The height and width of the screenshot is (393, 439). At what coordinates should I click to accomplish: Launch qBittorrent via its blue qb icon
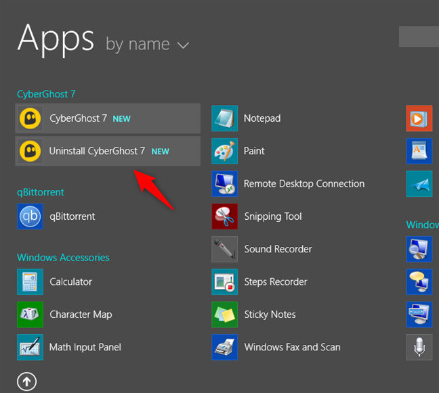click(x=30, y=216)
